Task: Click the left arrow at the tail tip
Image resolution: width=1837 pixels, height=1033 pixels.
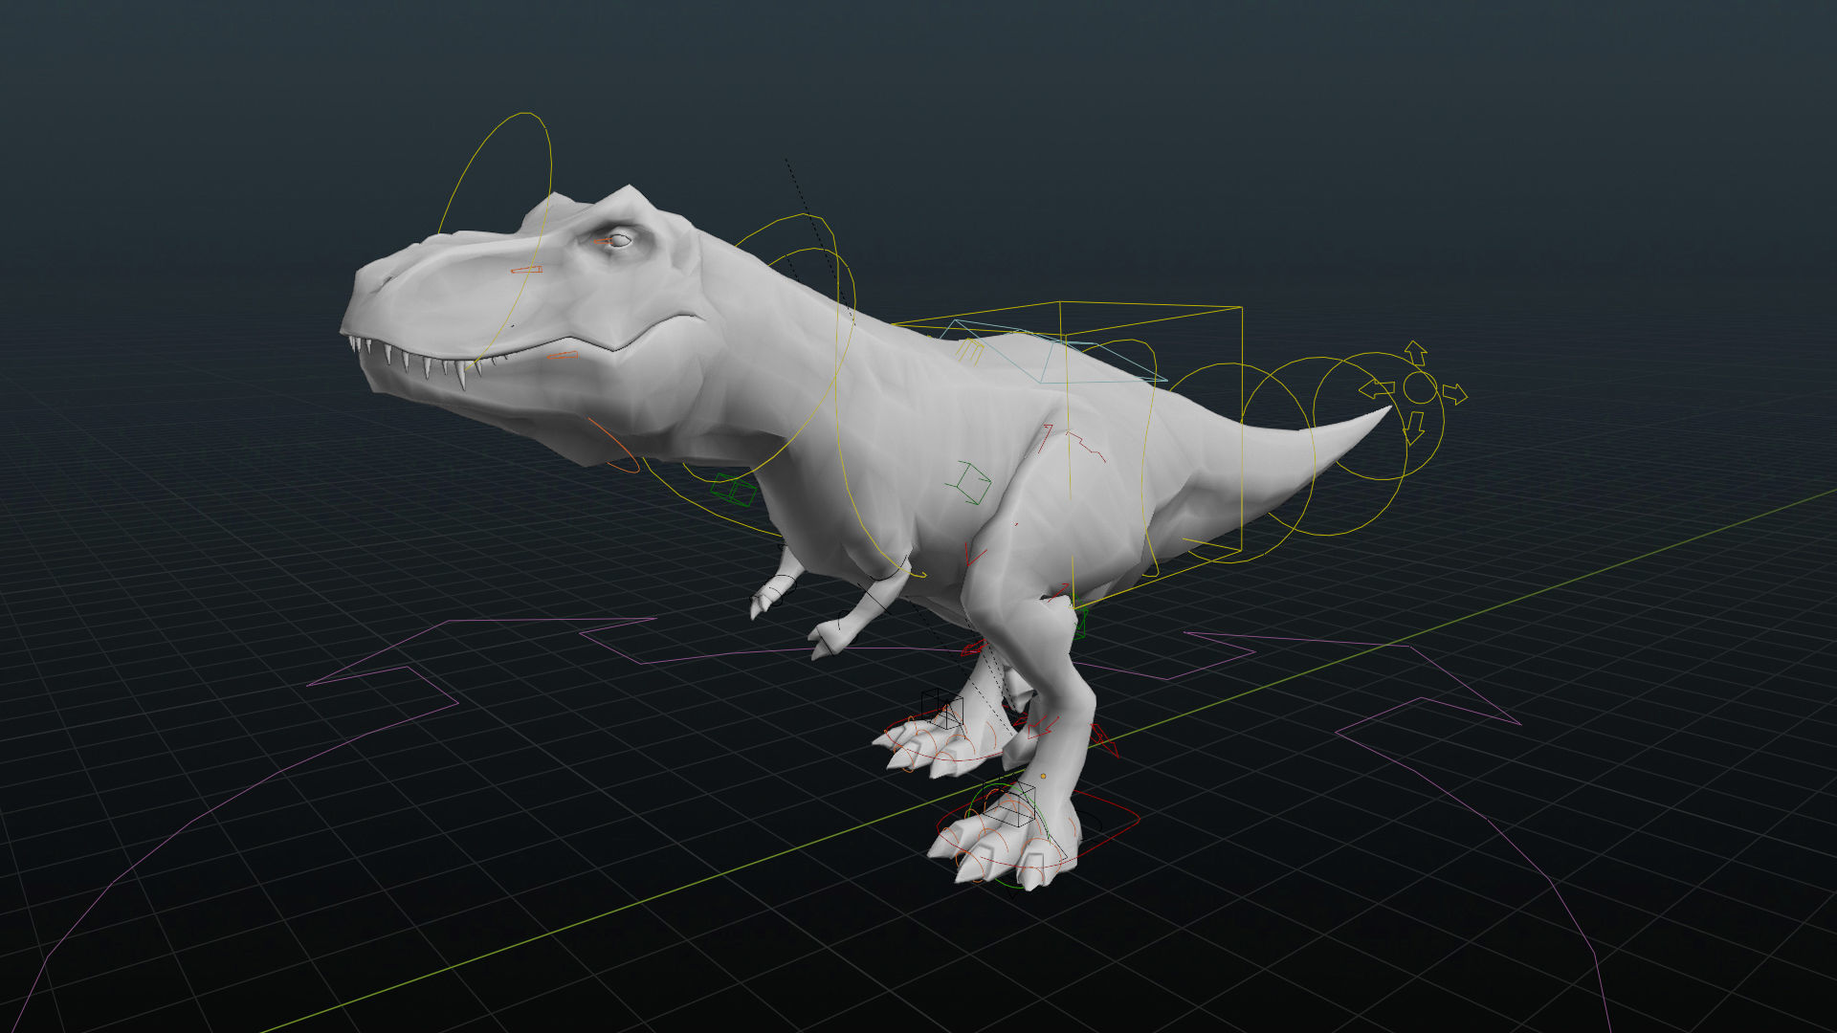Action: pos(1377,389)
